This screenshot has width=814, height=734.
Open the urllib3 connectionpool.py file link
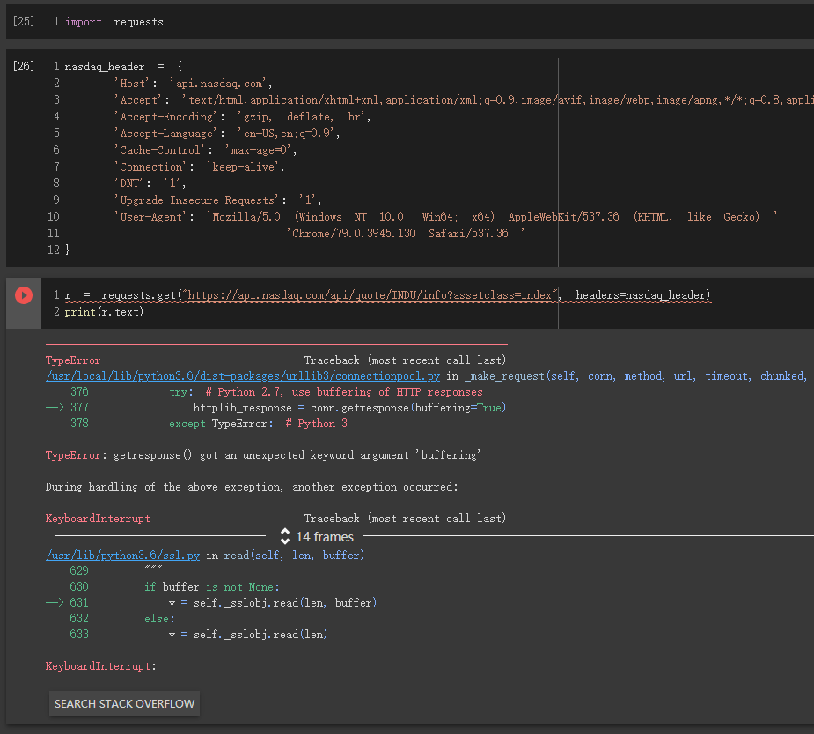pyautogui.click(x=242, y=376)
